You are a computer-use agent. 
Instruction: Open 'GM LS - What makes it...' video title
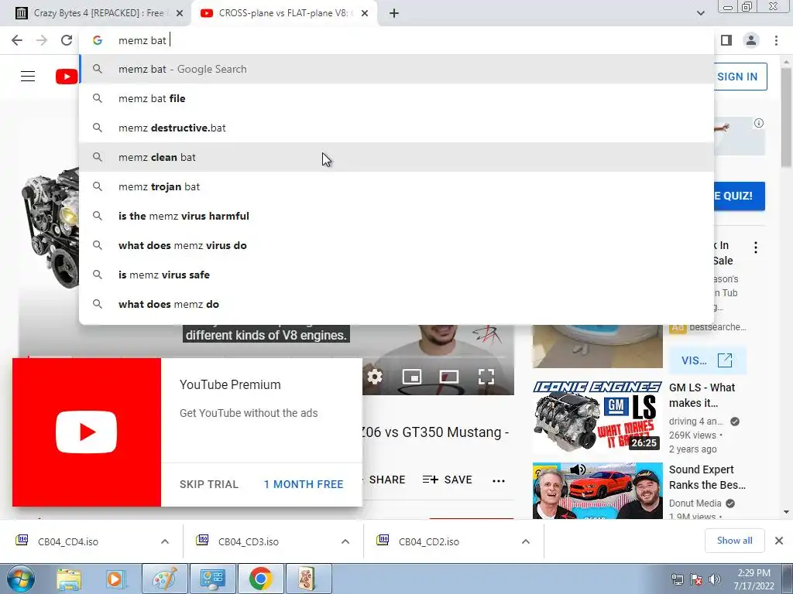click(x=702, y=395)
